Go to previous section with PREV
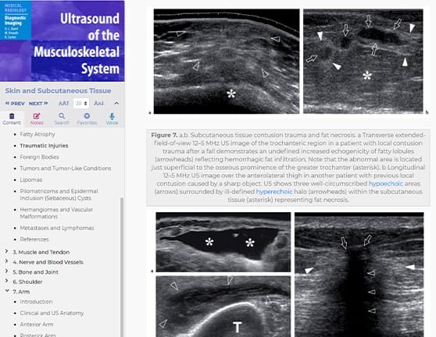Viewport: 436px width, 337px height. [x=15, y=103]
